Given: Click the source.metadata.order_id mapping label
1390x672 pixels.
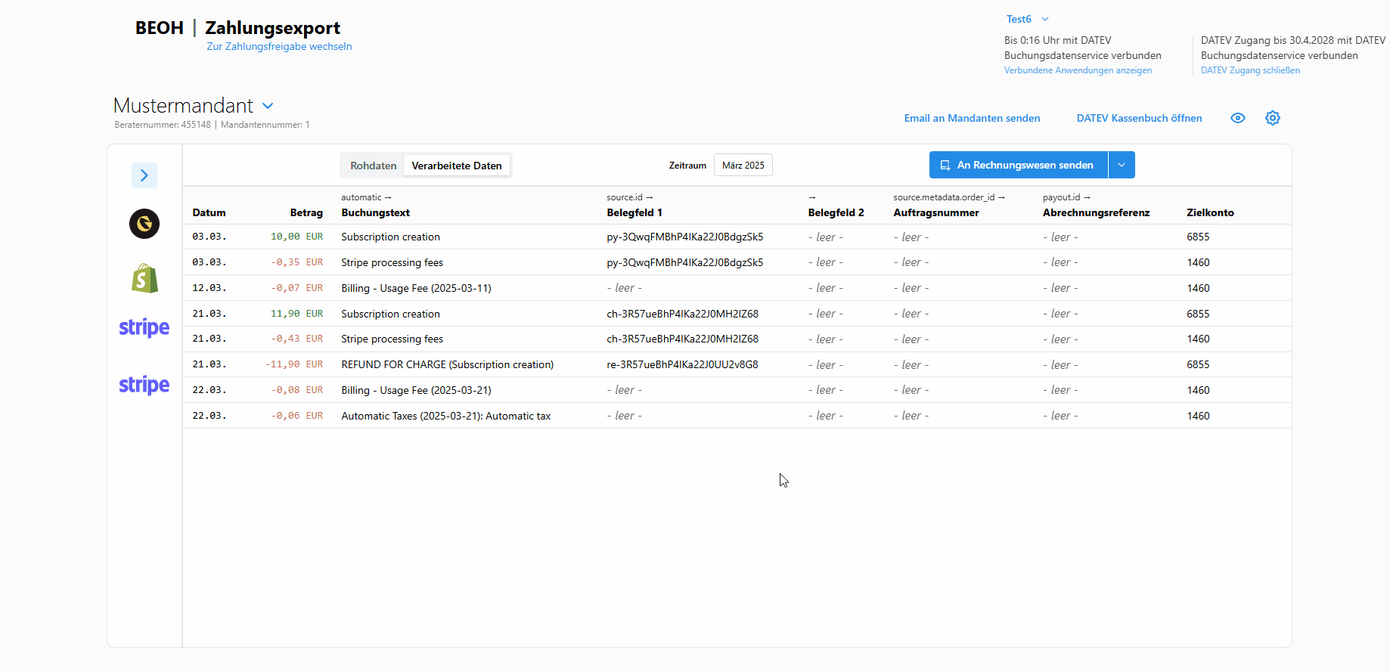Looking at the screenshot, I should [948, 197].
